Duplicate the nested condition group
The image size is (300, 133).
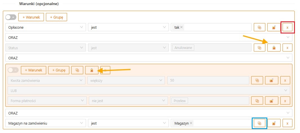tap(78, 70)
